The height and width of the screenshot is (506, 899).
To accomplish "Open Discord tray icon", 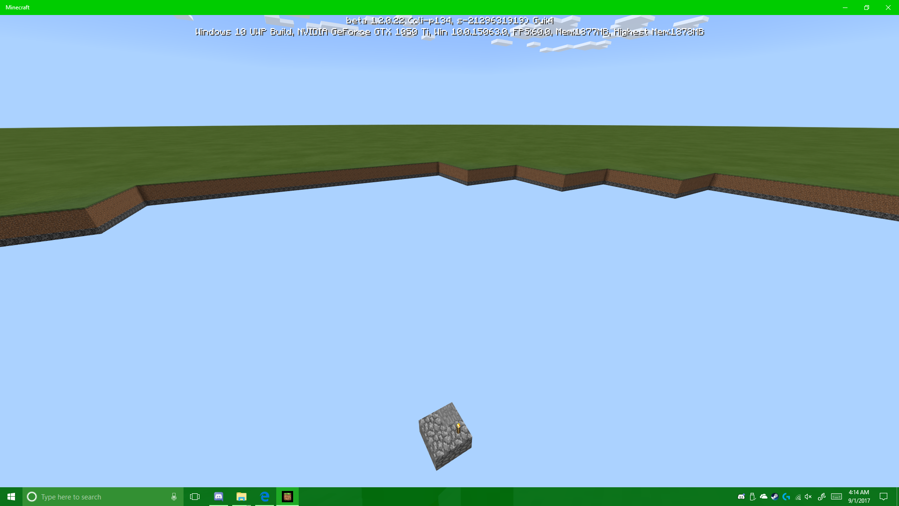I will point(741,497).
